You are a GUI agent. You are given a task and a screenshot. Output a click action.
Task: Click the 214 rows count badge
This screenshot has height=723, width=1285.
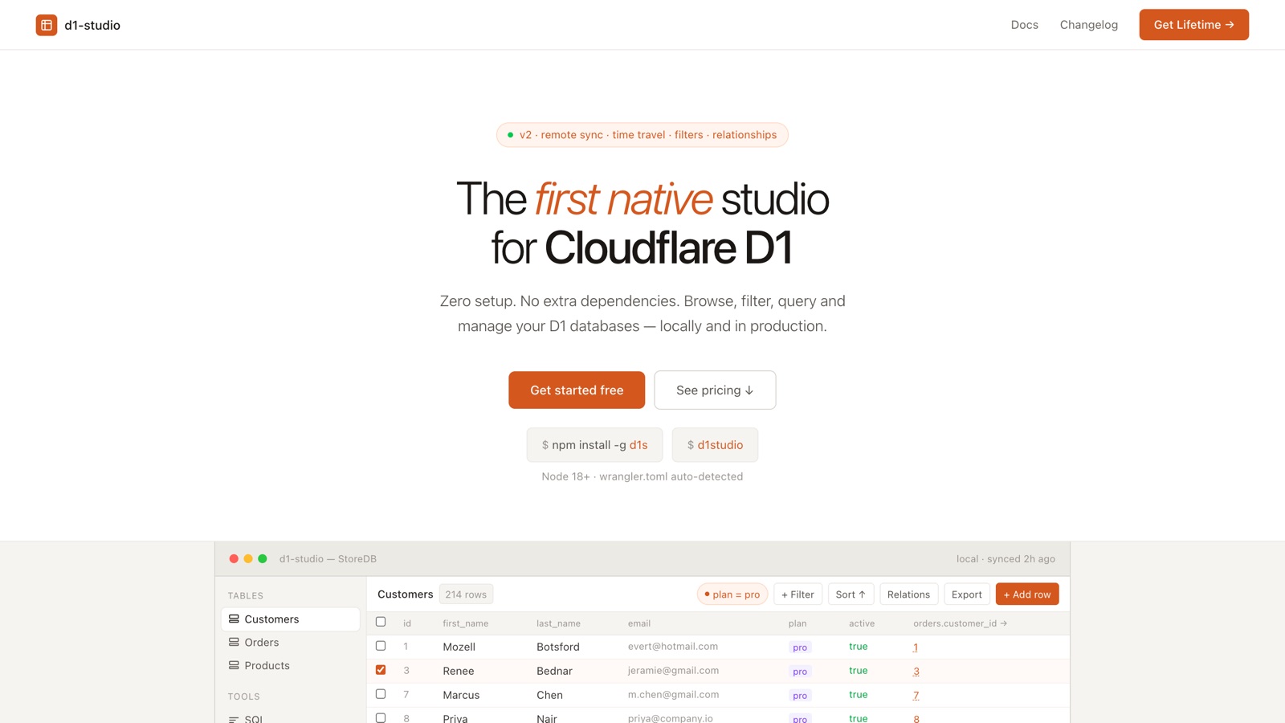(466, 594)
